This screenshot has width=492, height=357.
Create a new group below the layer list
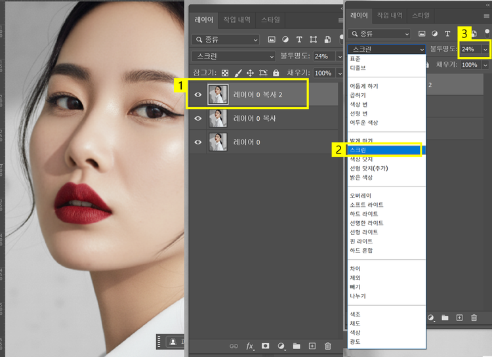tap(297, 346)
